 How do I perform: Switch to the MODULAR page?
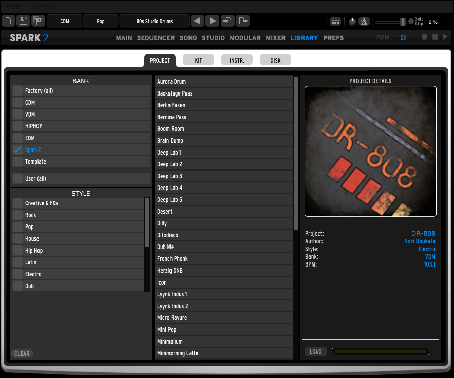coord(245,37)
